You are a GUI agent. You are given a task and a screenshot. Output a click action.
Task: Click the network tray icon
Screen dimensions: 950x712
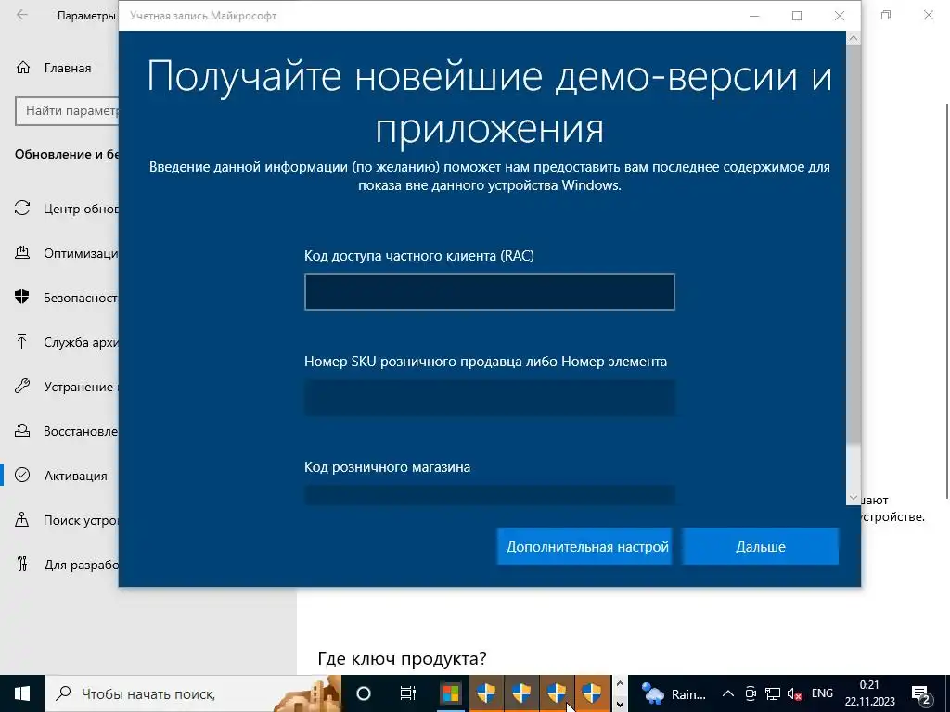[773, 693]
